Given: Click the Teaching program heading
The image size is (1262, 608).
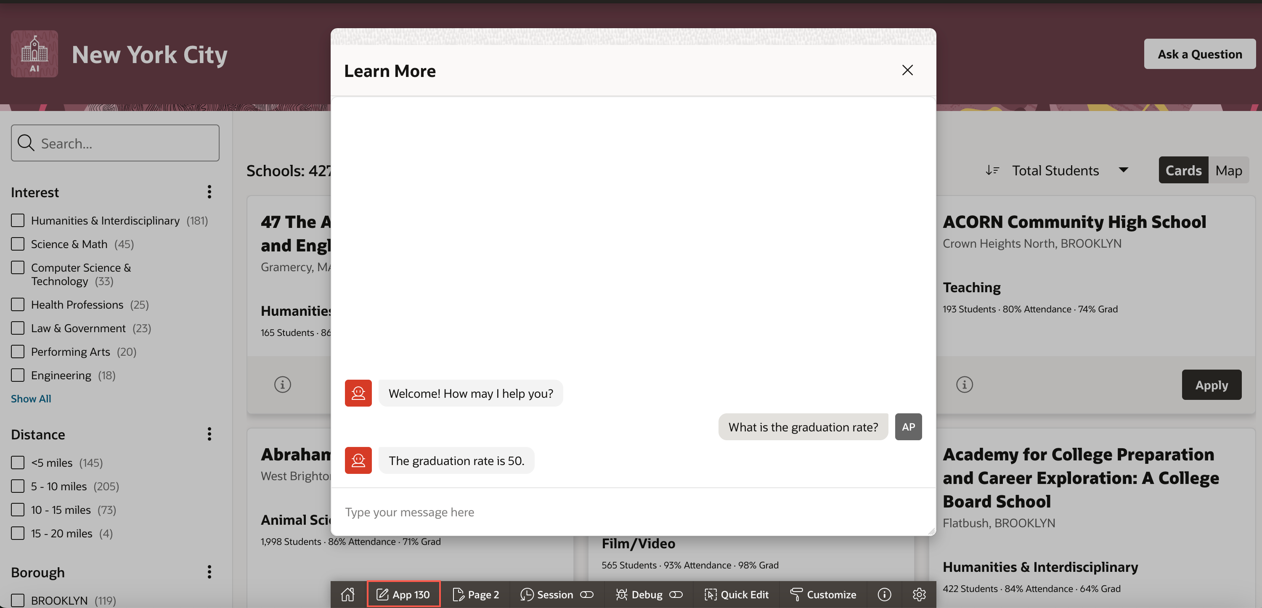Looking at the screenshot, I should click(x=971, y=287).
